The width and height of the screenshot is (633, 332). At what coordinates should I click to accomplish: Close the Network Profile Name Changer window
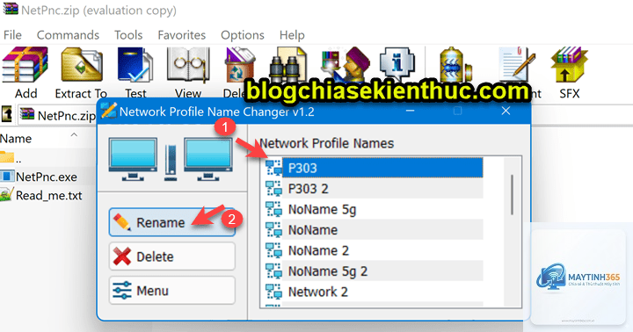coord(506,111)
